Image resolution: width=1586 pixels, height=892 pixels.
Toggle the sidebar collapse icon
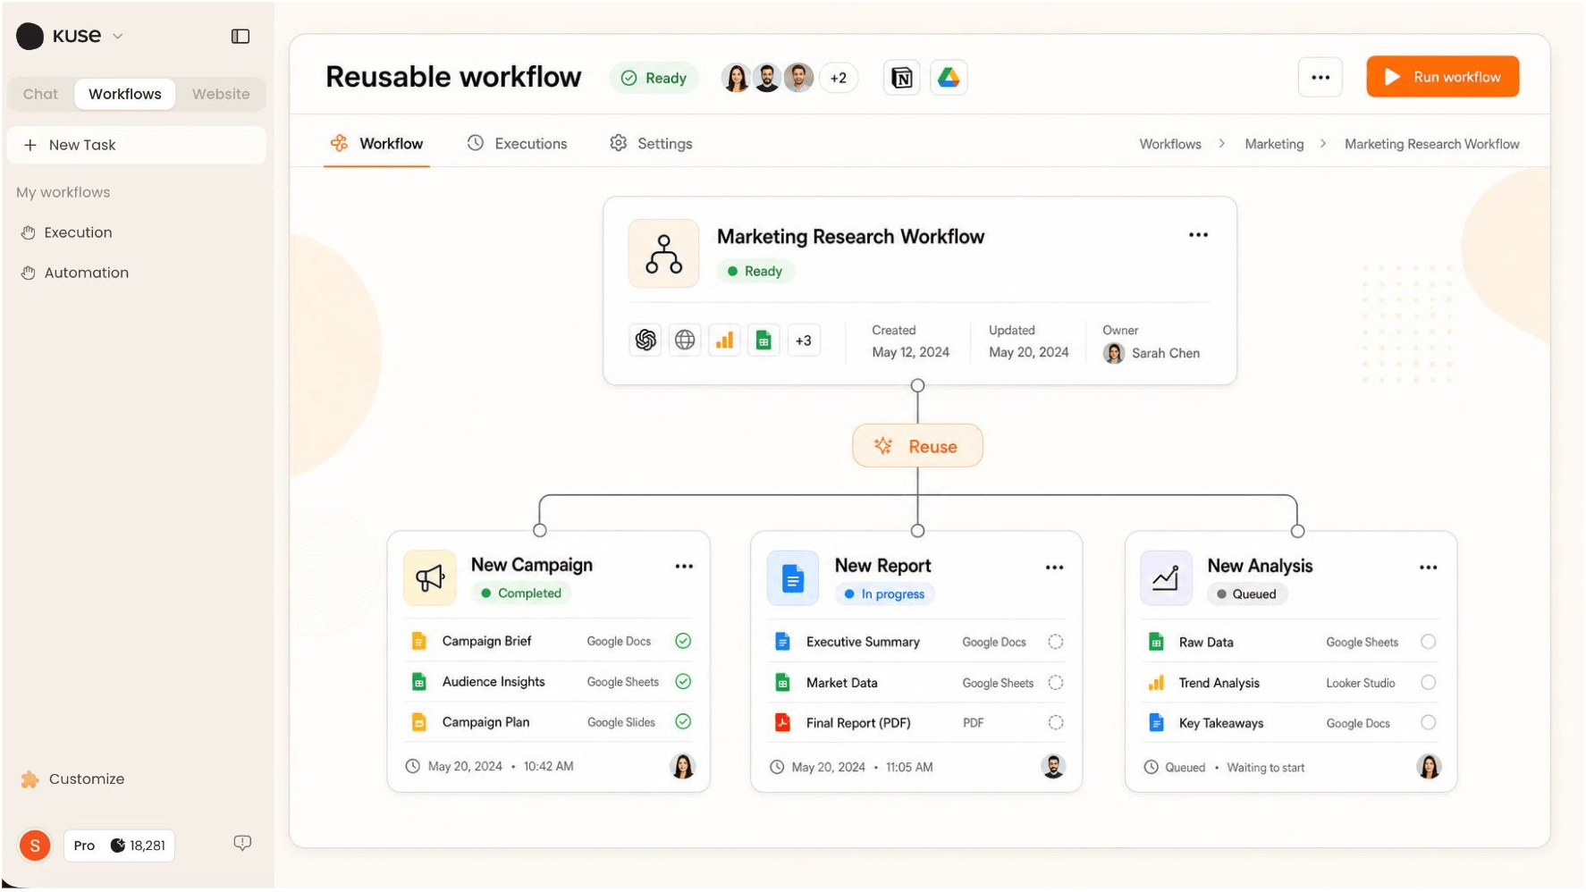pyautogui.click(x=240, y=37)
